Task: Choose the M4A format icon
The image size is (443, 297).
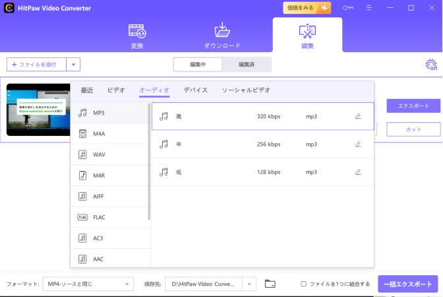Action: click(x=82, y=133)
